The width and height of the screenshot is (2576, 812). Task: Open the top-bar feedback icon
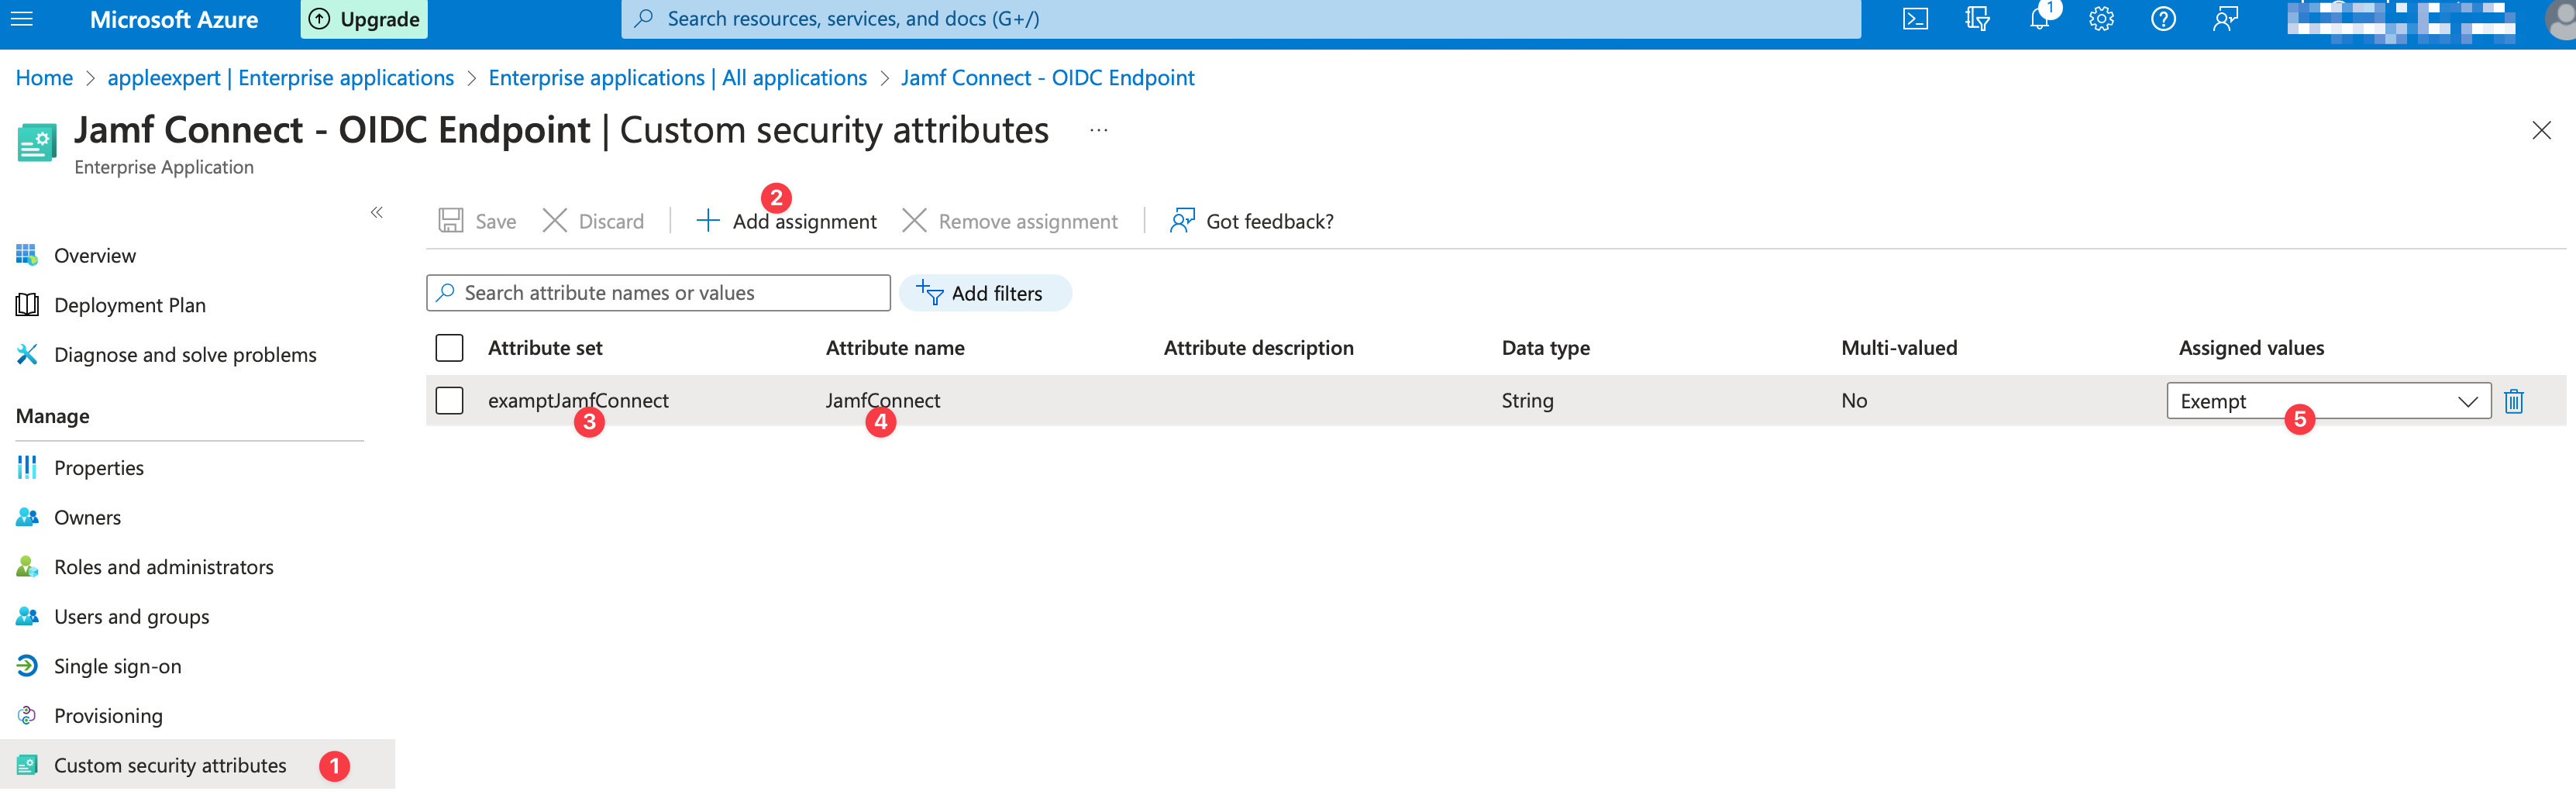[x=2225, y=19]
